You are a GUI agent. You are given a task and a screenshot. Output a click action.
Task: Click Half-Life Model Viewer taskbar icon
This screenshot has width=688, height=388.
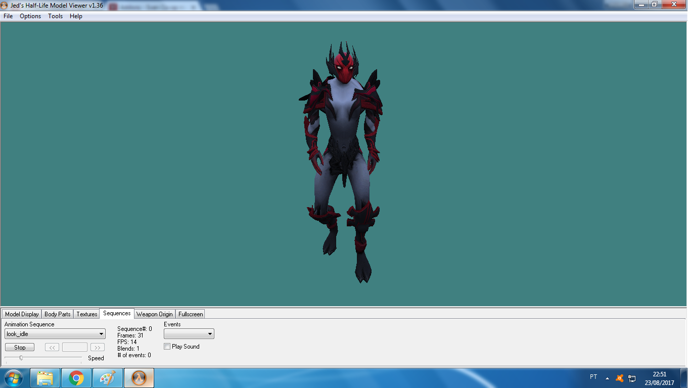139,378
